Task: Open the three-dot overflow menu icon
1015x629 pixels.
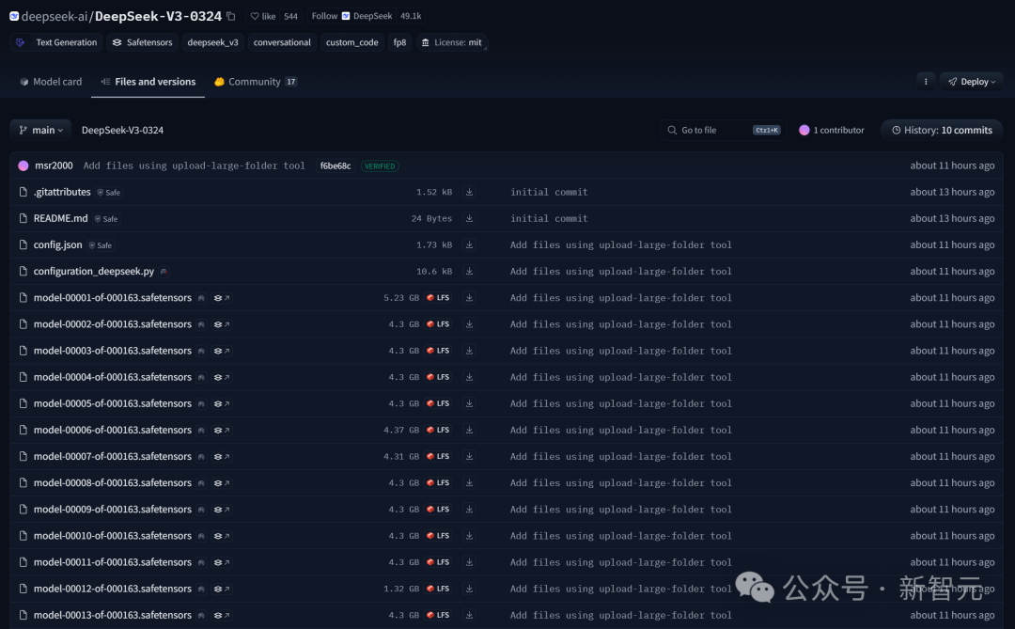Action: (925, 82)
